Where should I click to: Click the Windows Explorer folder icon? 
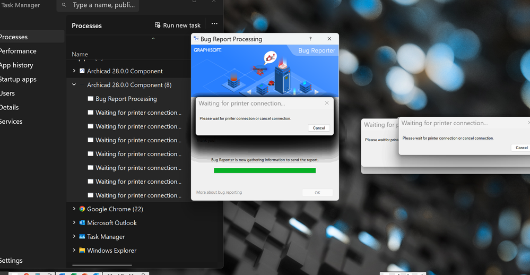[82, 250]
